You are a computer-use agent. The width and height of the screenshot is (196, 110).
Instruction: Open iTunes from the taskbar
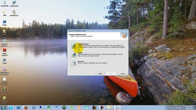[x=18, y=108]
